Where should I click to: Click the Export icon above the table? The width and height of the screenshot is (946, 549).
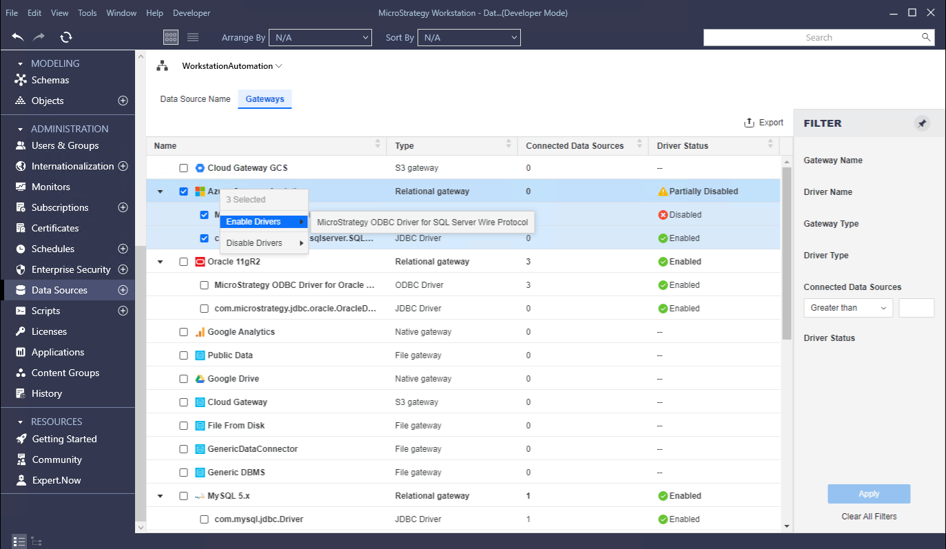(x=749, y=123)
